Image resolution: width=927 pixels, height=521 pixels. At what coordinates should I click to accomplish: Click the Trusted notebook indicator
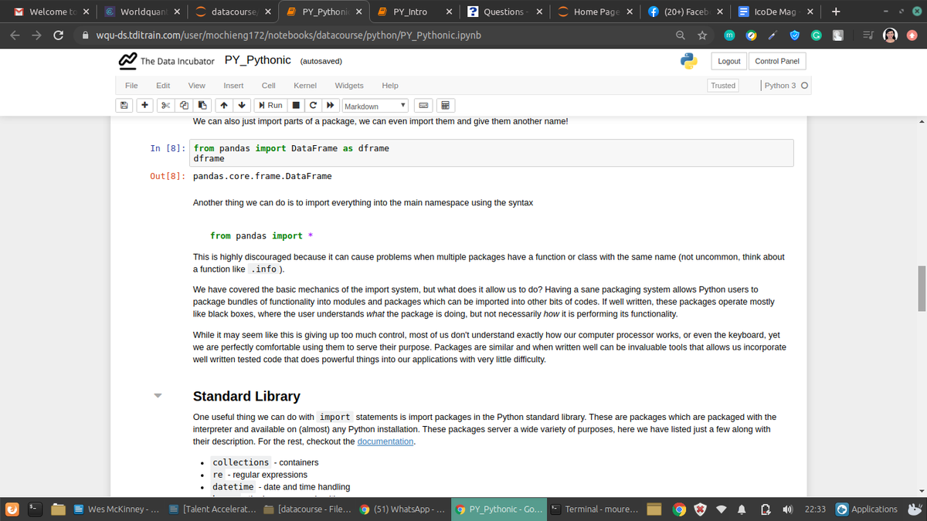[723, 86]
